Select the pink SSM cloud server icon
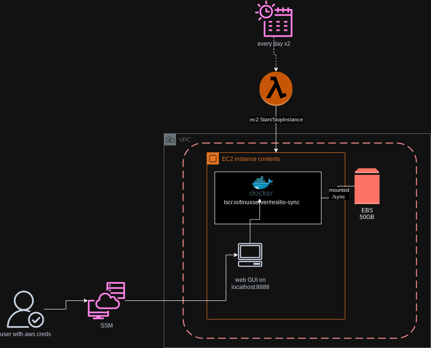Image resolution: width=431 pixels, height=348 pixels. [107, 300]
